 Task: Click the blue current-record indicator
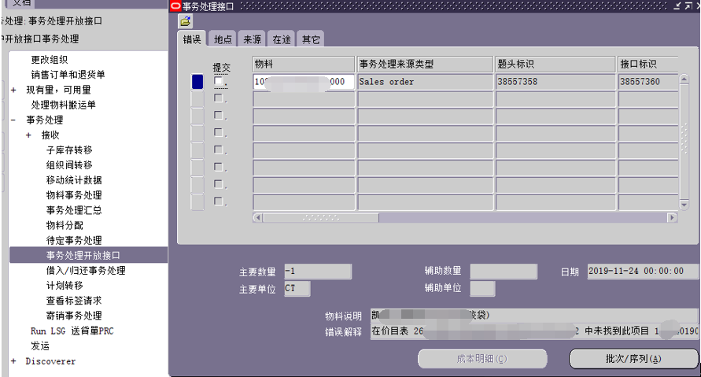[197, 81]
